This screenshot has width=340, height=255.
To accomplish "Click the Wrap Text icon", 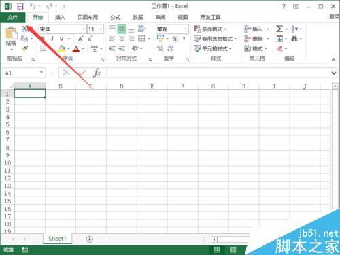I will (141, 29).
